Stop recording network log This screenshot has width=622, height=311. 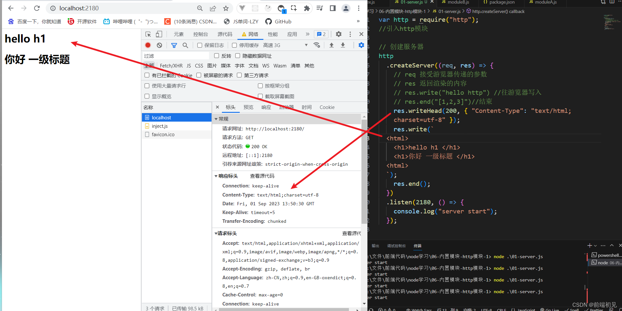pos(148,45)
